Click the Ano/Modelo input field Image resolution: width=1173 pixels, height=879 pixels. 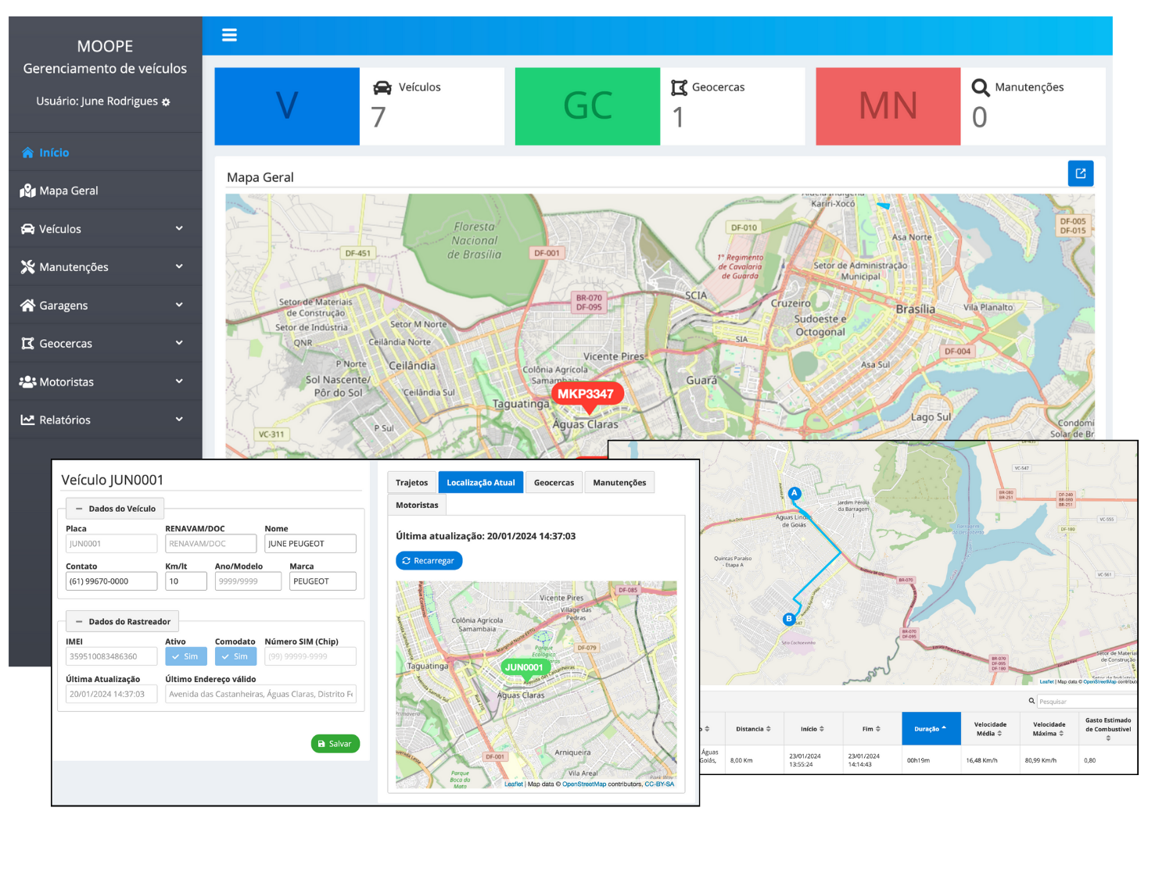click(x=248, y=581)
